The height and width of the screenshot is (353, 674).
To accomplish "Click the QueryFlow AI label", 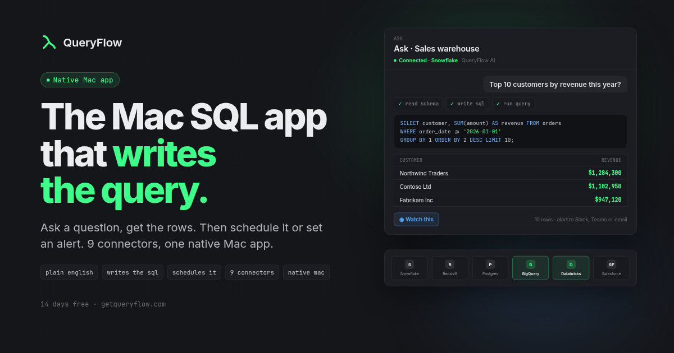I will click(479, 61).
